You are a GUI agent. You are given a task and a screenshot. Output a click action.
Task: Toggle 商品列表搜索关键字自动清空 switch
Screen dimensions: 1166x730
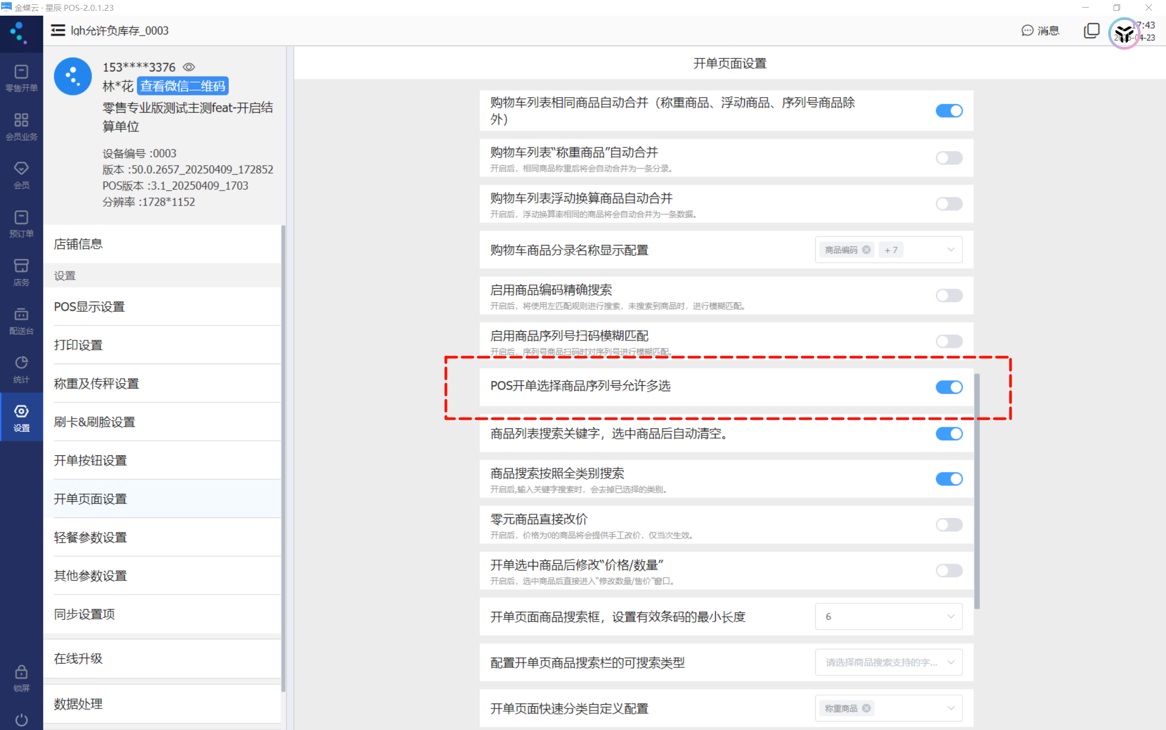[x=949, y=434]
